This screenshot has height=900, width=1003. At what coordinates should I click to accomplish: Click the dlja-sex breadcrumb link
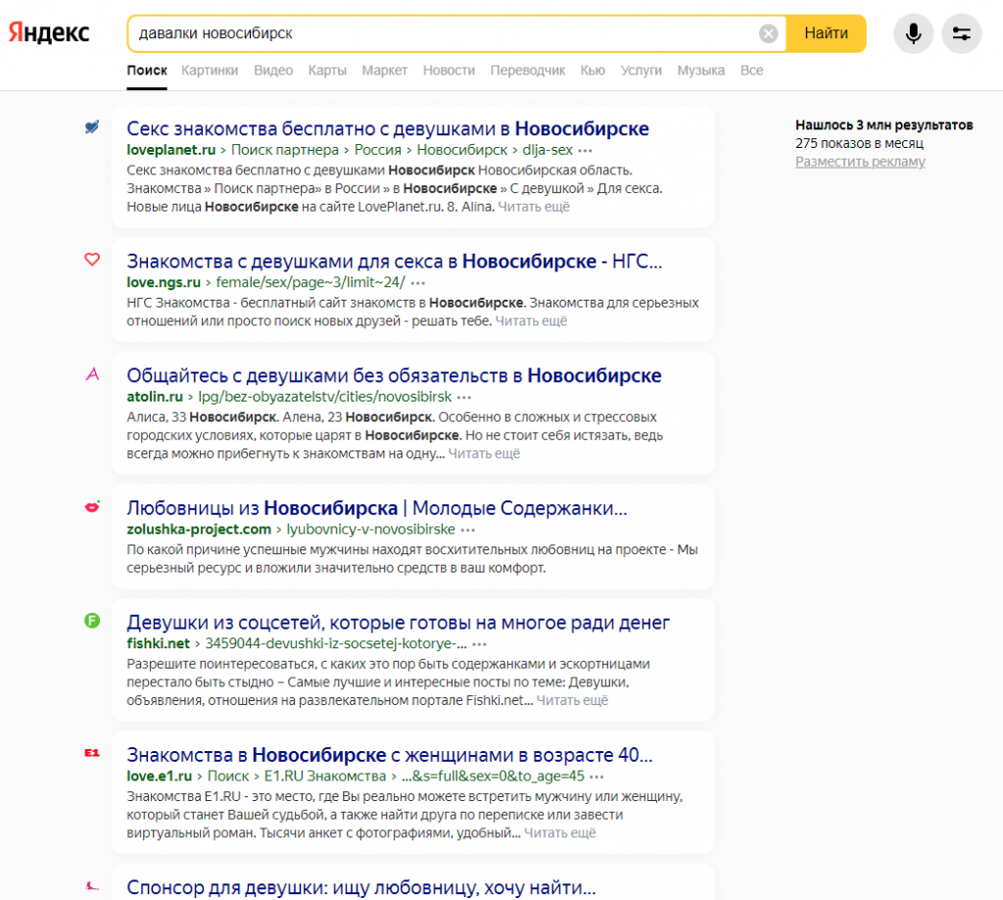click(x=548, y=150)
